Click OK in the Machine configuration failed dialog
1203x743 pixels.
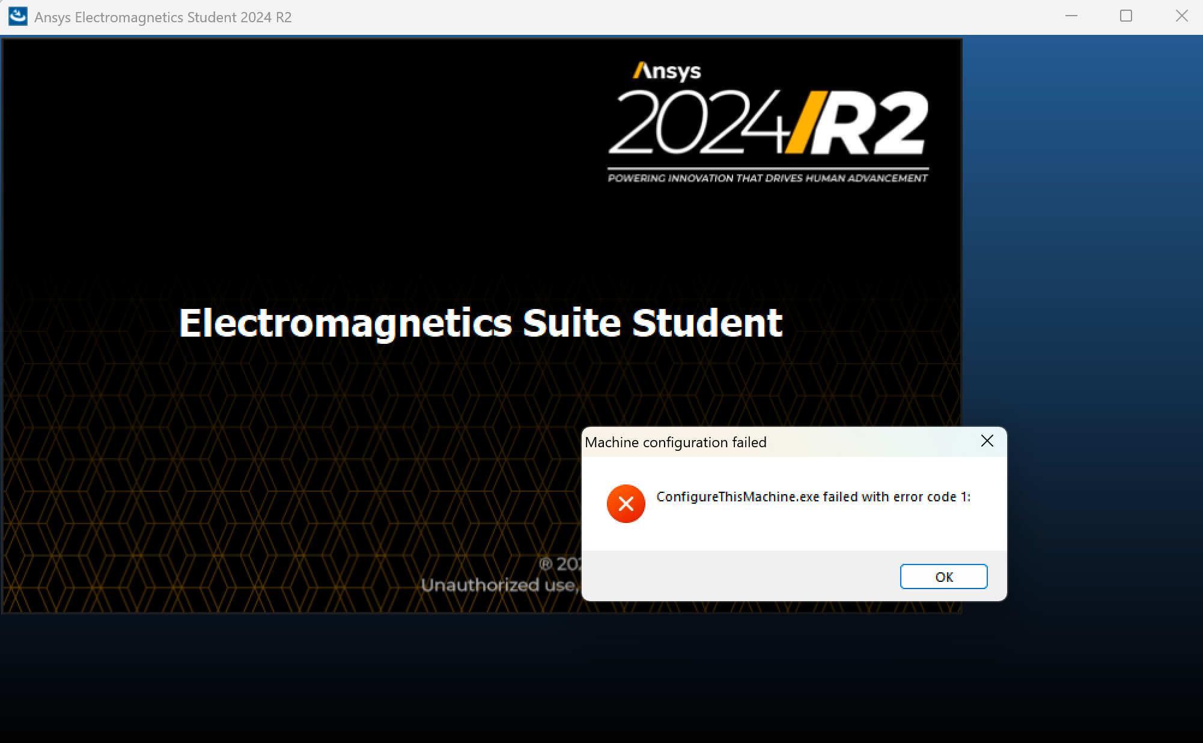943,576
